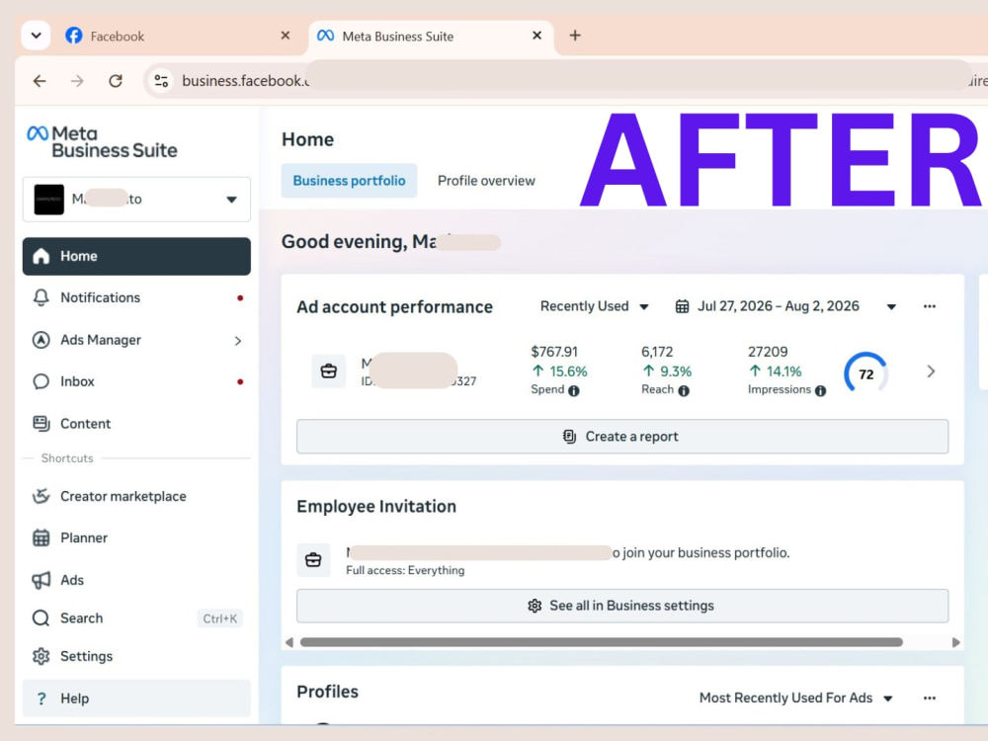Viewport: 988px width, 741px height.
Task: Reload the current page
Action: 116,81
